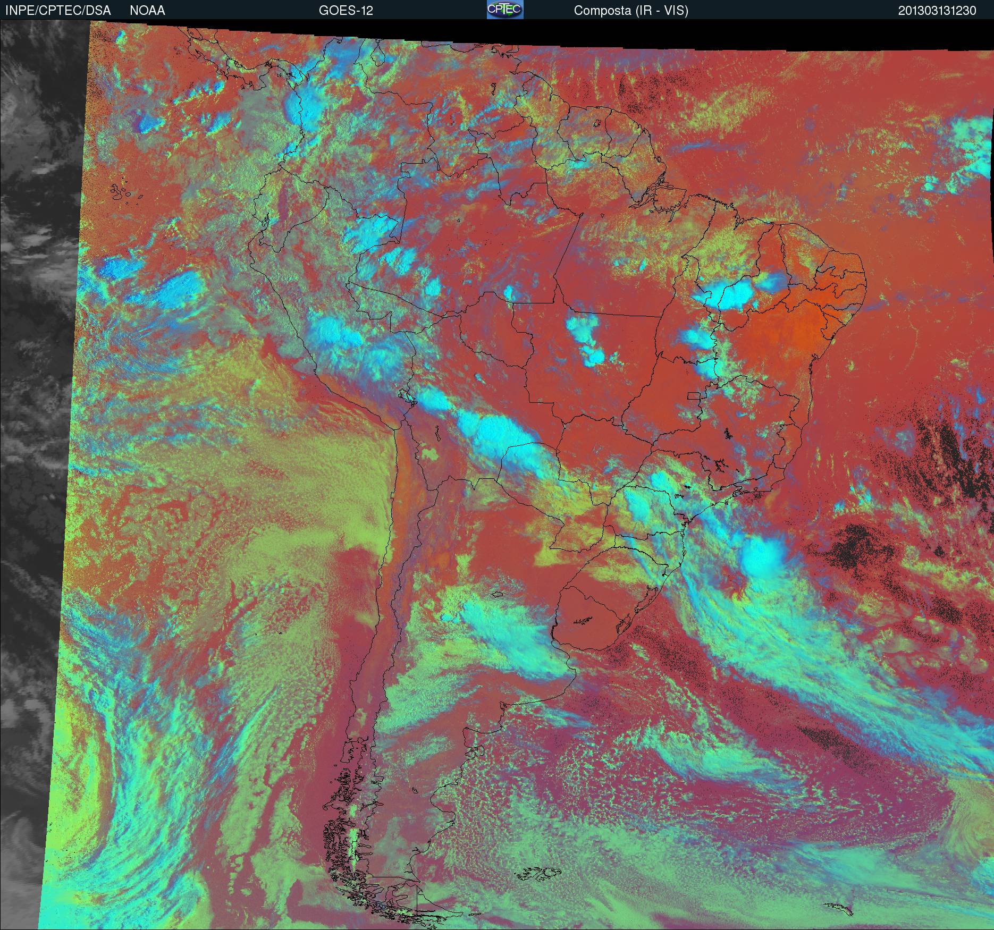The width and height of the screenshot is (994, 930).
Task: Click the GOES-12 satellite label
Action: coord(346,11)
